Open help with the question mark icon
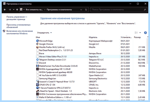The width and height of the screenshot is (150, 102). (145, 33)
